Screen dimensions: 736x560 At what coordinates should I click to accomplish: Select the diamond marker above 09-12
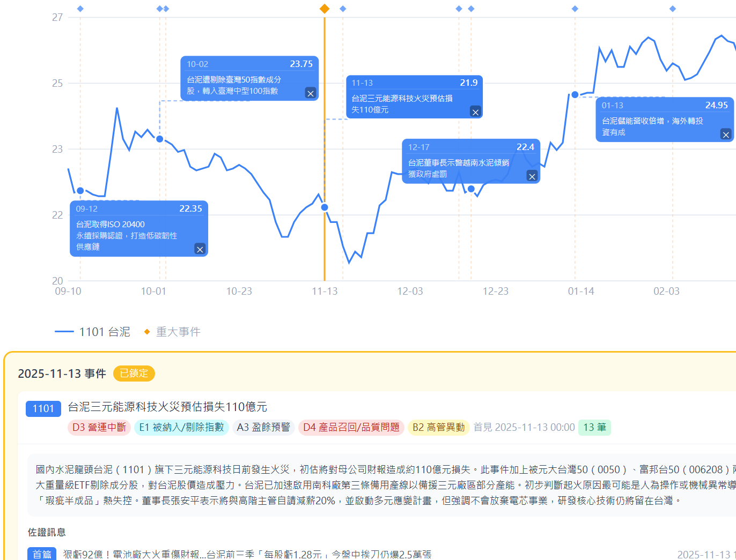pyautogui.click(x=80, y=9)
